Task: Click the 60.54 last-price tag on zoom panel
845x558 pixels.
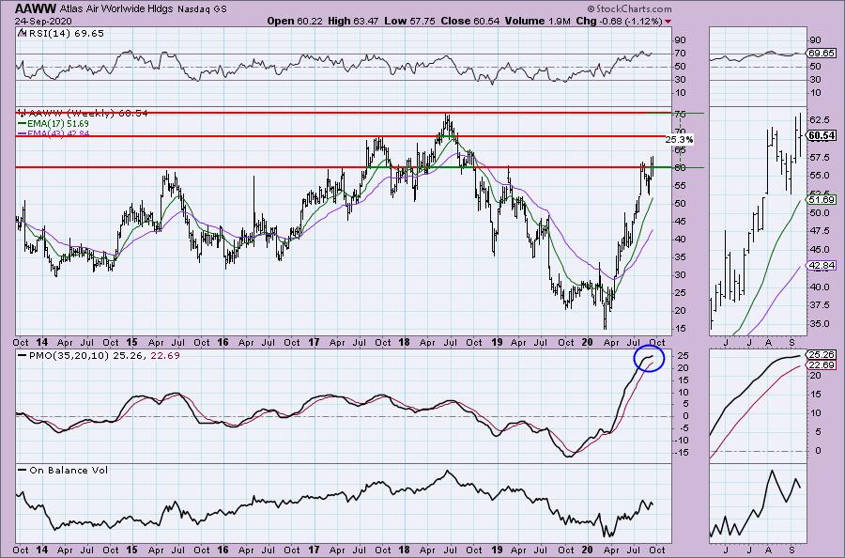Action: [x=822, y=136]
